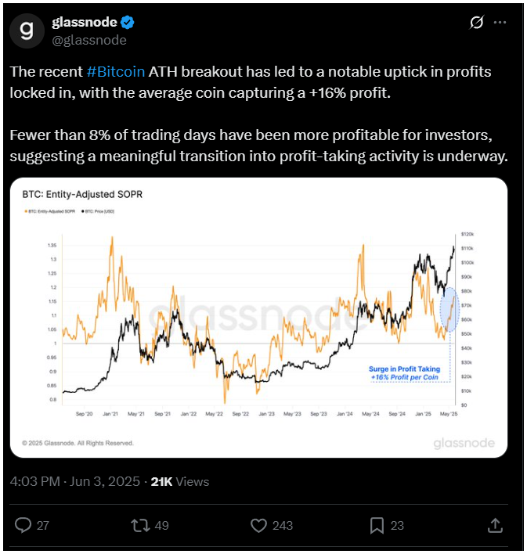Click the blue verified badge

coord(128,22)
